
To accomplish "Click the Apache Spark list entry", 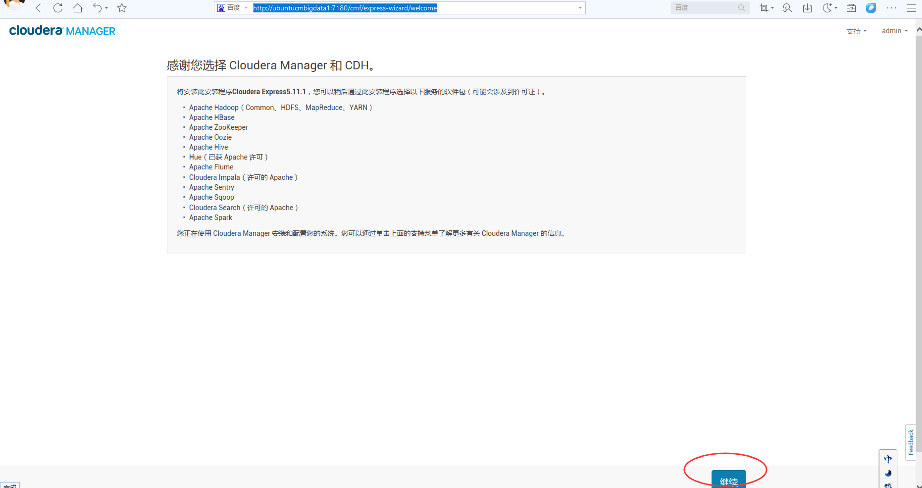I will pyautogui.click(x=210, y=217).
